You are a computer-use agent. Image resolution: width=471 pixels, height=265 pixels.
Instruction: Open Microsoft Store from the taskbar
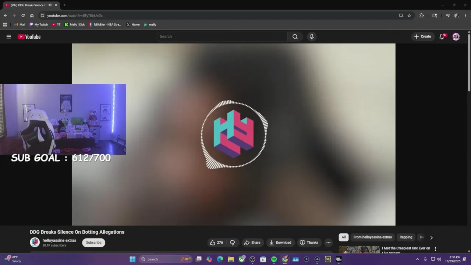(x=263, y=259)
